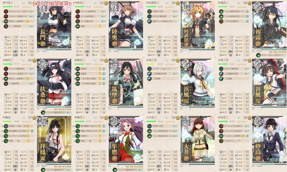This screenshot has width=287, height=172.
Task: Select Junyou's light carrier card portrait
Action: pos(126,139)
